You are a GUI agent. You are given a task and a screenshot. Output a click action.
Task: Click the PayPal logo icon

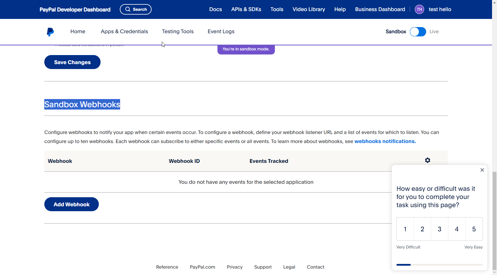(50, 32)
